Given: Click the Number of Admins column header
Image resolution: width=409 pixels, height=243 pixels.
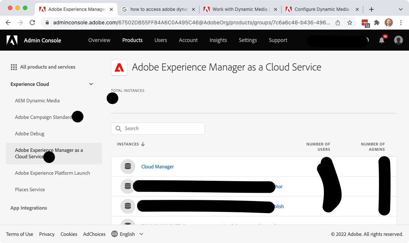Looking at the screenshot, I should 373,147.
